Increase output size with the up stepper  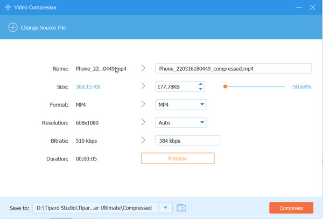200,84
